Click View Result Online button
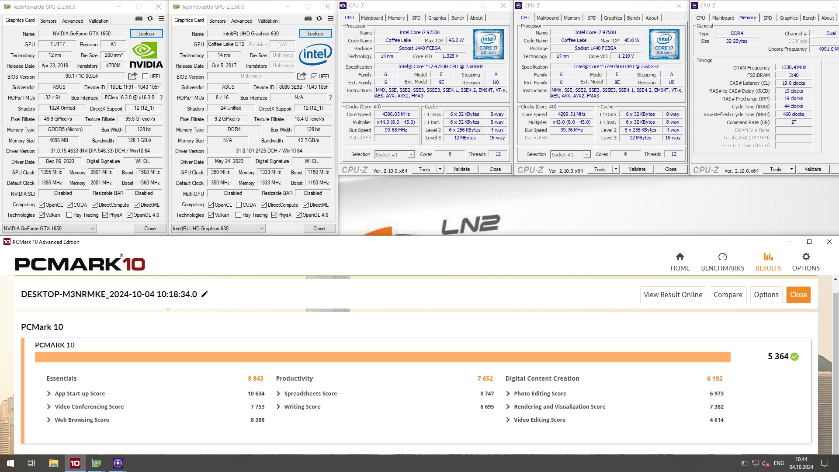This screenshot has height=472, width=839. coord(673,295)
